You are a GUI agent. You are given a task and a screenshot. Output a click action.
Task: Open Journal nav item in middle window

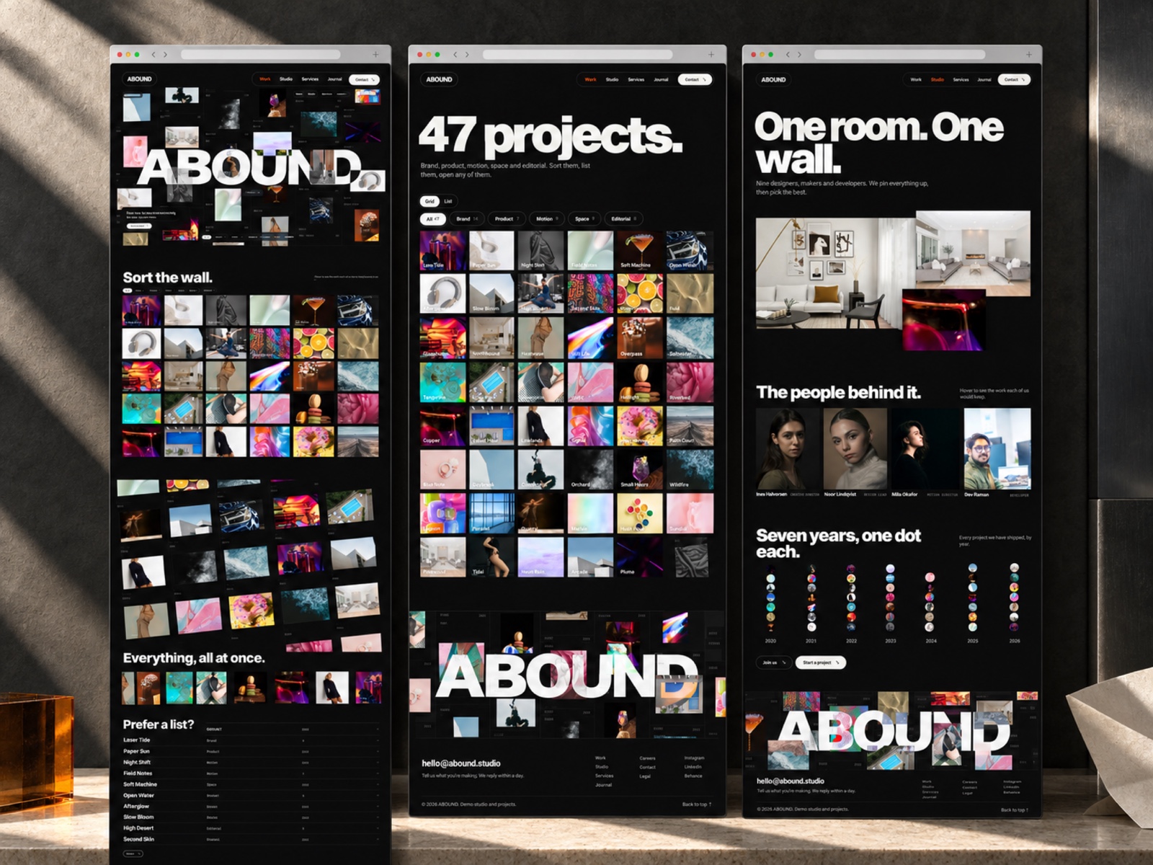(661, 79)
